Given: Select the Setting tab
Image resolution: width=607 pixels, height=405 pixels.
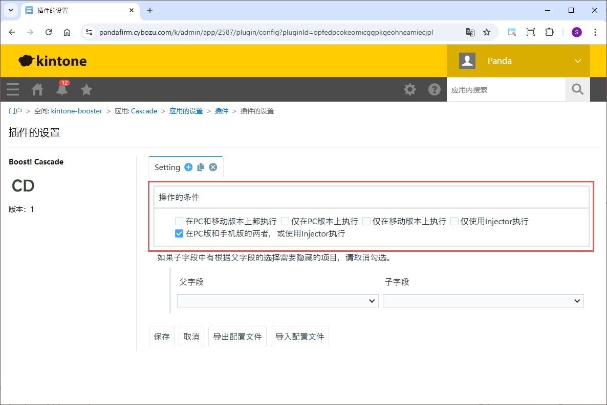Looking at the screenshot, I should tap(167, 168).
